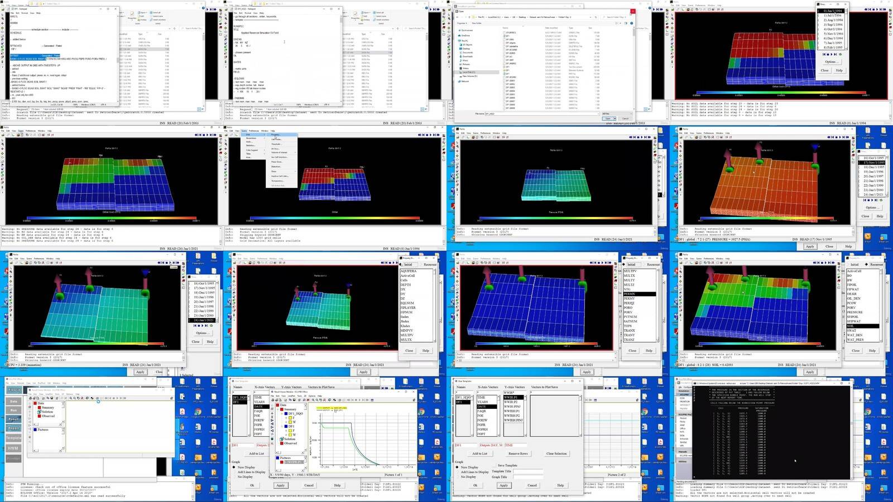Click color legend bar in SOIL = 0.42093 viewer
The width and height of the screenshot is (893, 502).
[760, 344]
